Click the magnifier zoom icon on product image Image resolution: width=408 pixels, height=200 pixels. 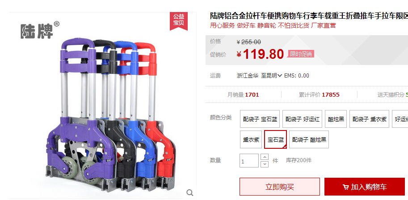tap(190, 192)
